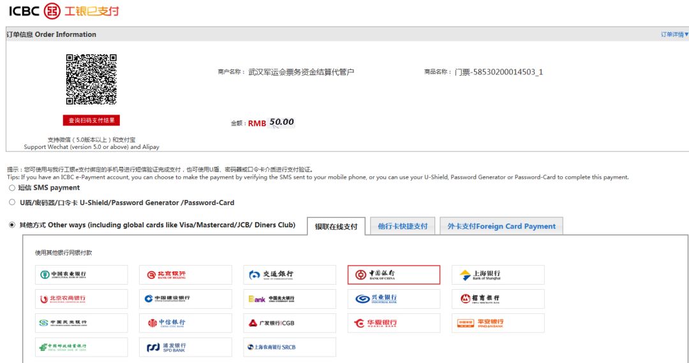Select Agricultural Bank of China logo
Screen dimensions: 689x363
click(x=81, y=275)
